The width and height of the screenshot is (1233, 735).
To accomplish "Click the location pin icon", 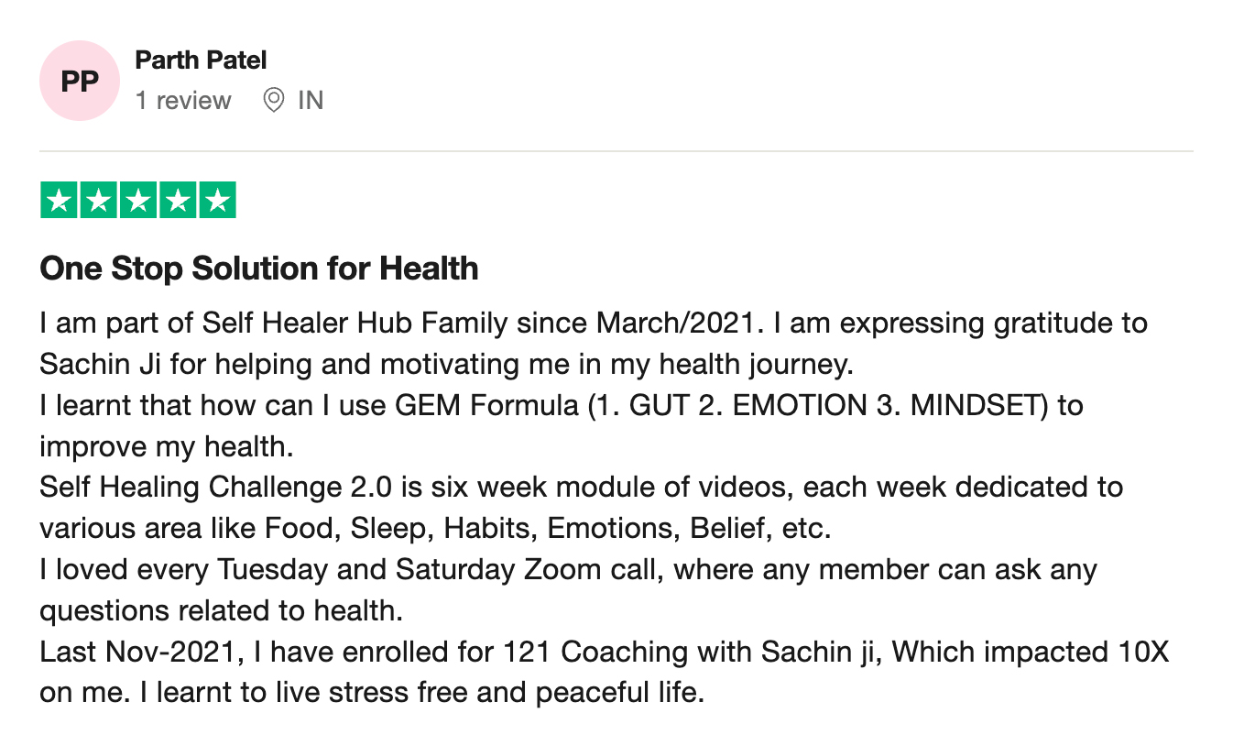I will (x=273, y=100).
